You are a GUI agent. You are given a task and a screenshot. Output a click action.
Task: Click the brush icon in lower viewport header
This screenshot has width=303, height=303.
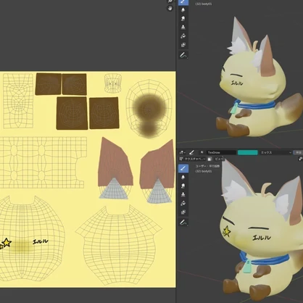pos(191,152)
